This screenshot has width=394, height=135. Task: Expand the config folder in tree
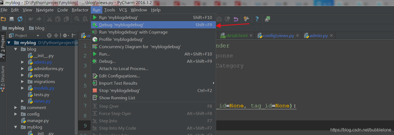click(16, 114)
